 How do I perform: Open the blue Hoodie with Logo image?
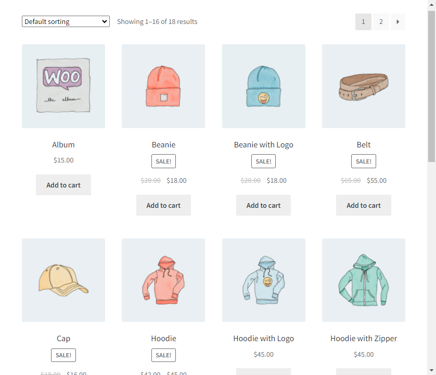[263, 280]
